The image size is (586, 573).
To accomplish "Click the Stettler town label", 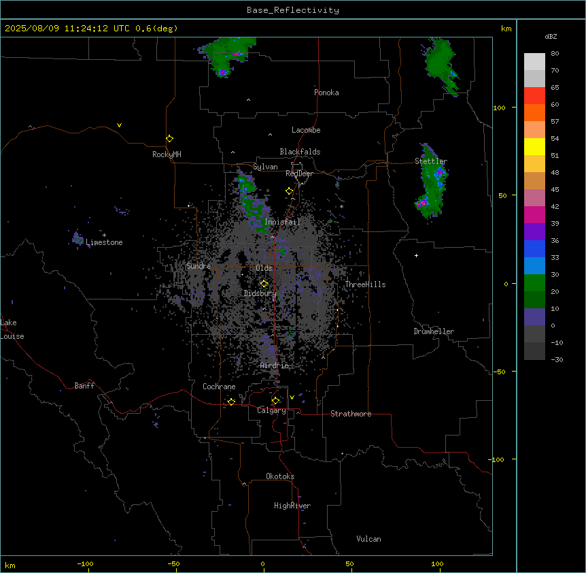I will coord(431,161).
